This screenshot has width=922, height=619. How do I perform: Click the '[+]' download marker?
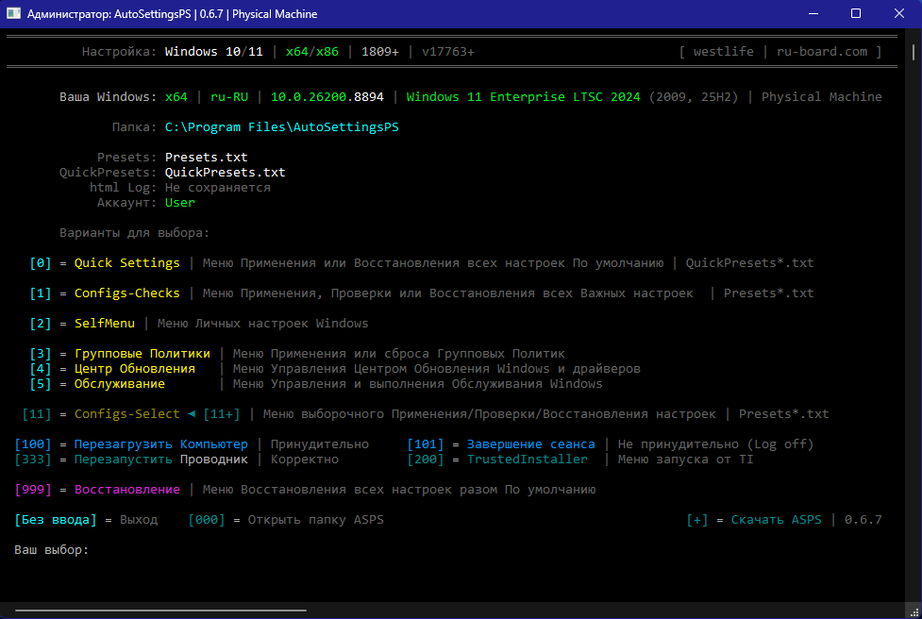point(696,520)
